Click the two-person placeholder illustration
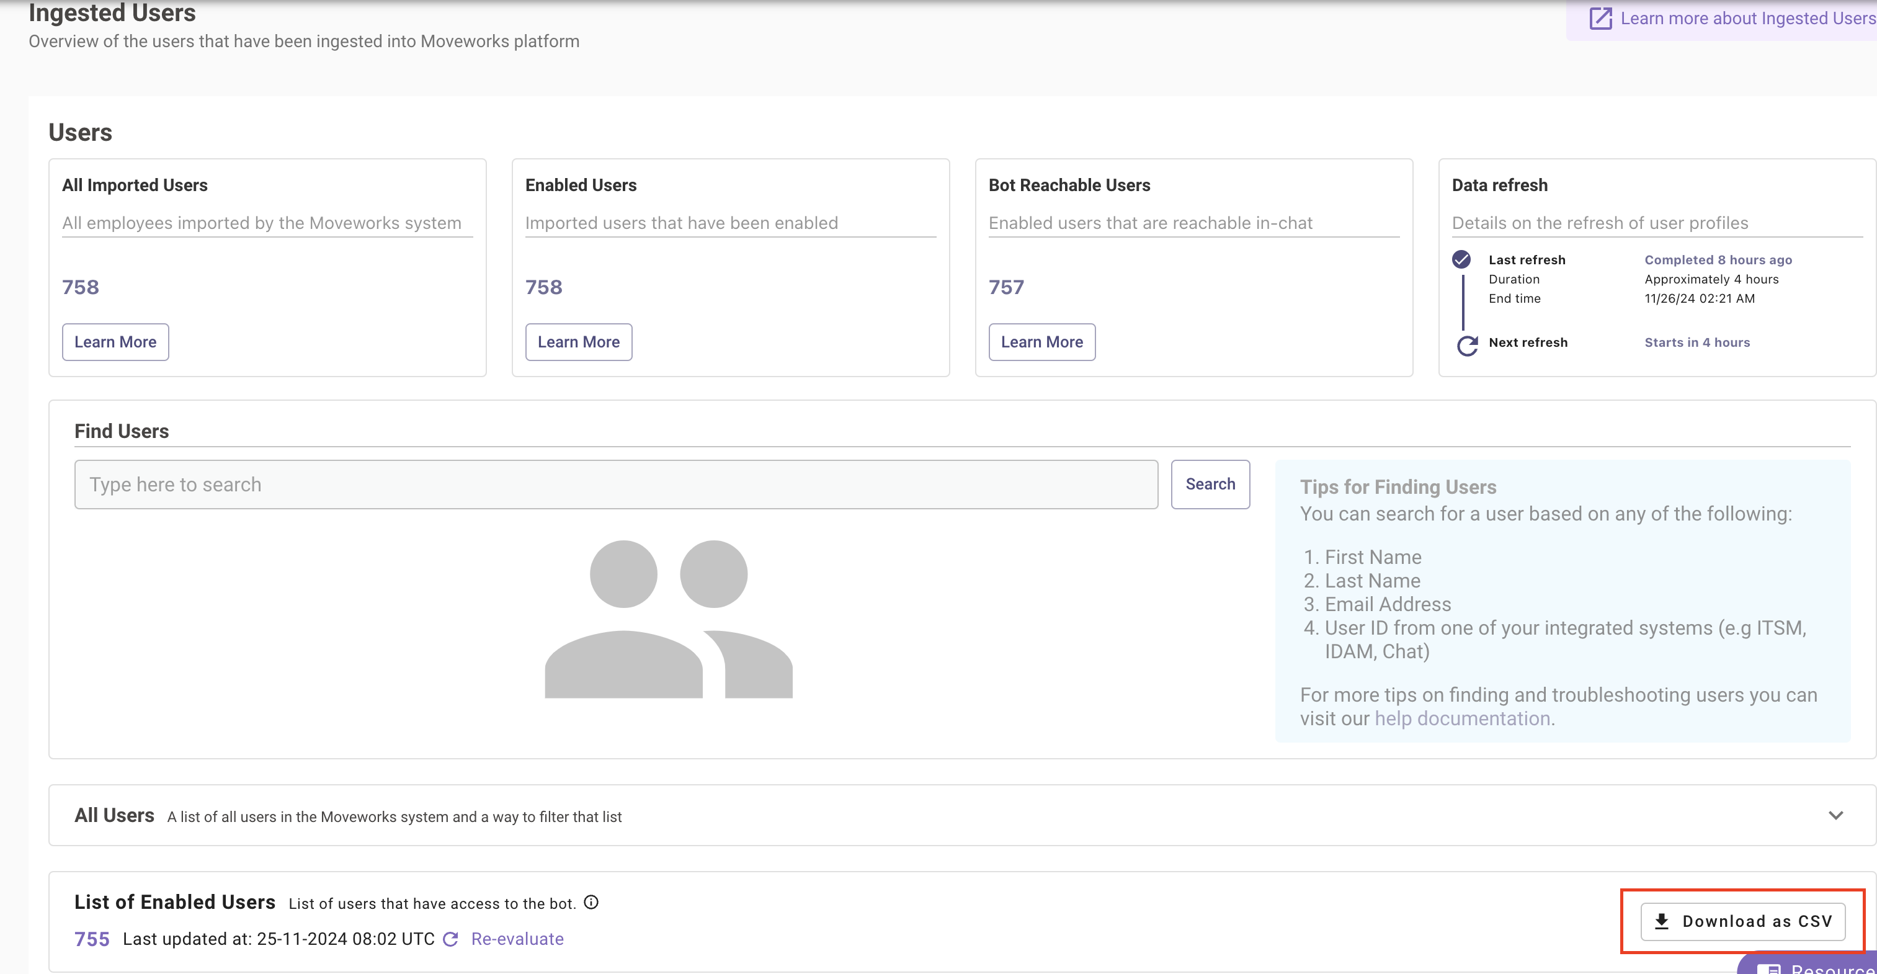 668,619
